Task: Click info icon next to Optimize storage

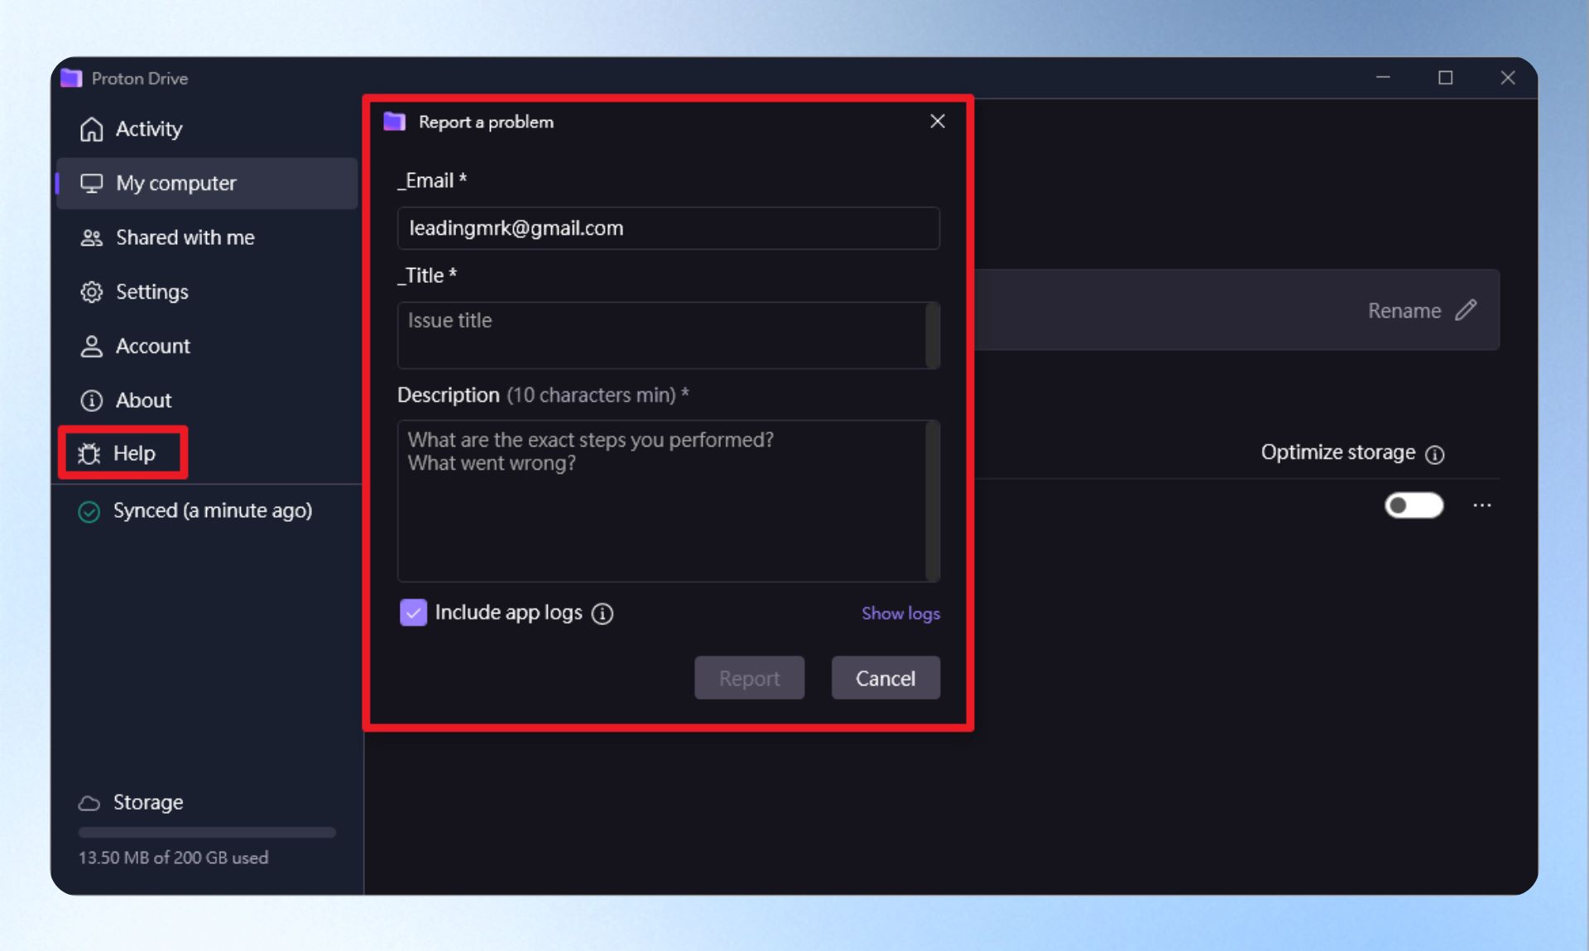Action: (x=1435, y=454)
